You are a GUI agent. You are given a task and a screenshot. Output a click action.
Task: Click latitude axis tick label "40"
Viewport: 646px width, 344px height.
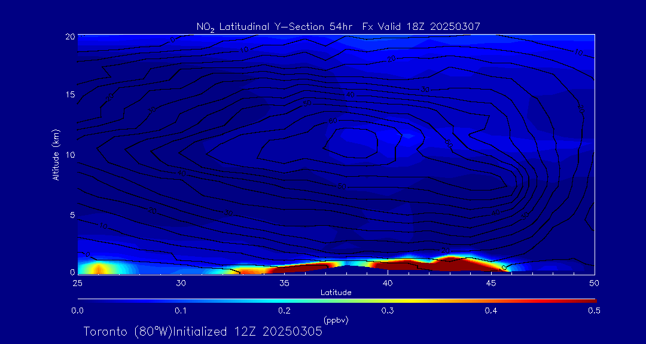tap(387, 282)
